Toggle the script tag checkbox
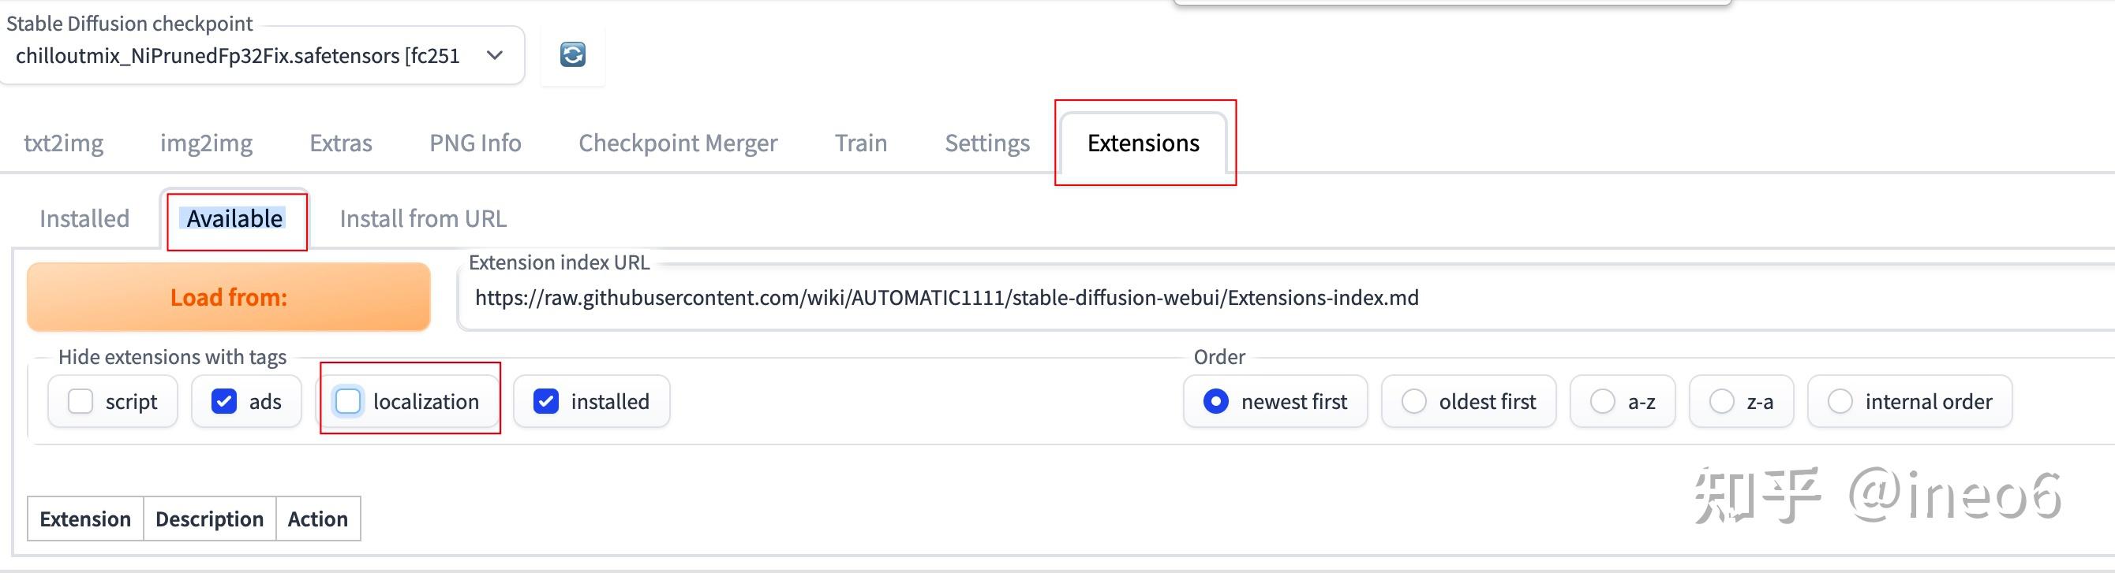 pyautogui.click(x=80, y=401)
